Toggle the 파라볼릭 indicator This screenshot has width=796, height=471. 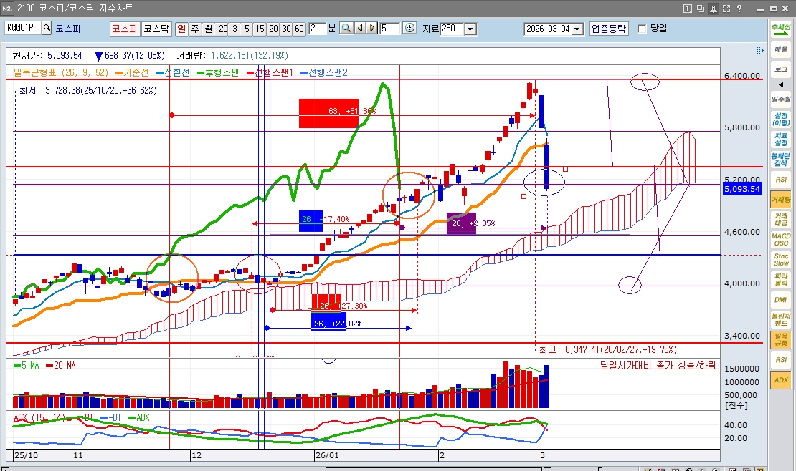[781, 279]
